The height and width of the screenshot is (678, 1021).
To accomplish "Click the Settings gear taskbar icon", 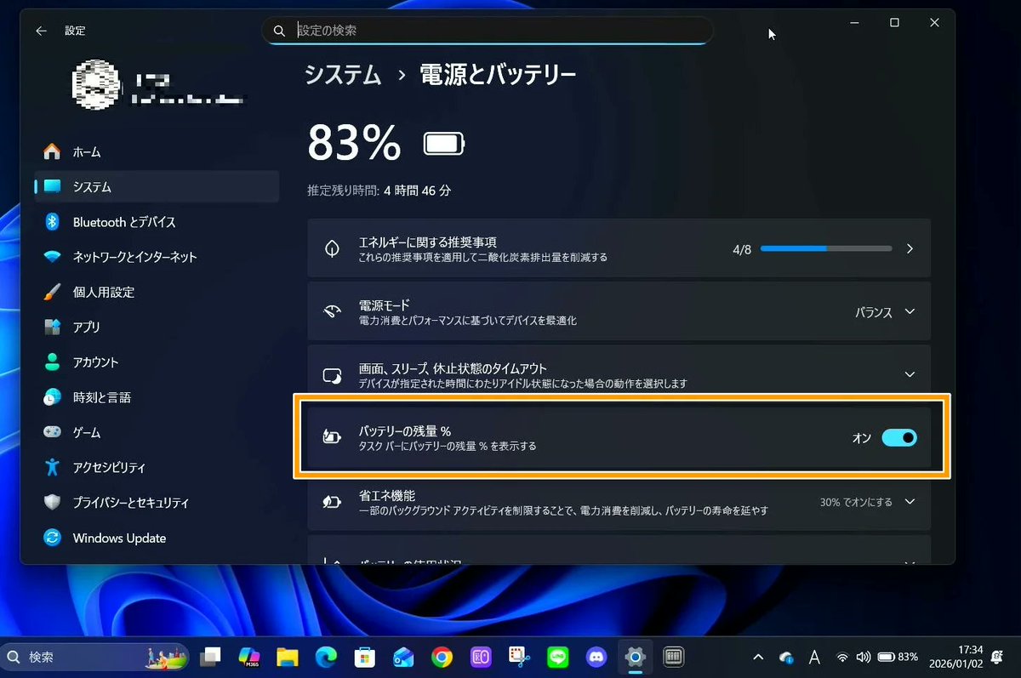I will [635, 657].
